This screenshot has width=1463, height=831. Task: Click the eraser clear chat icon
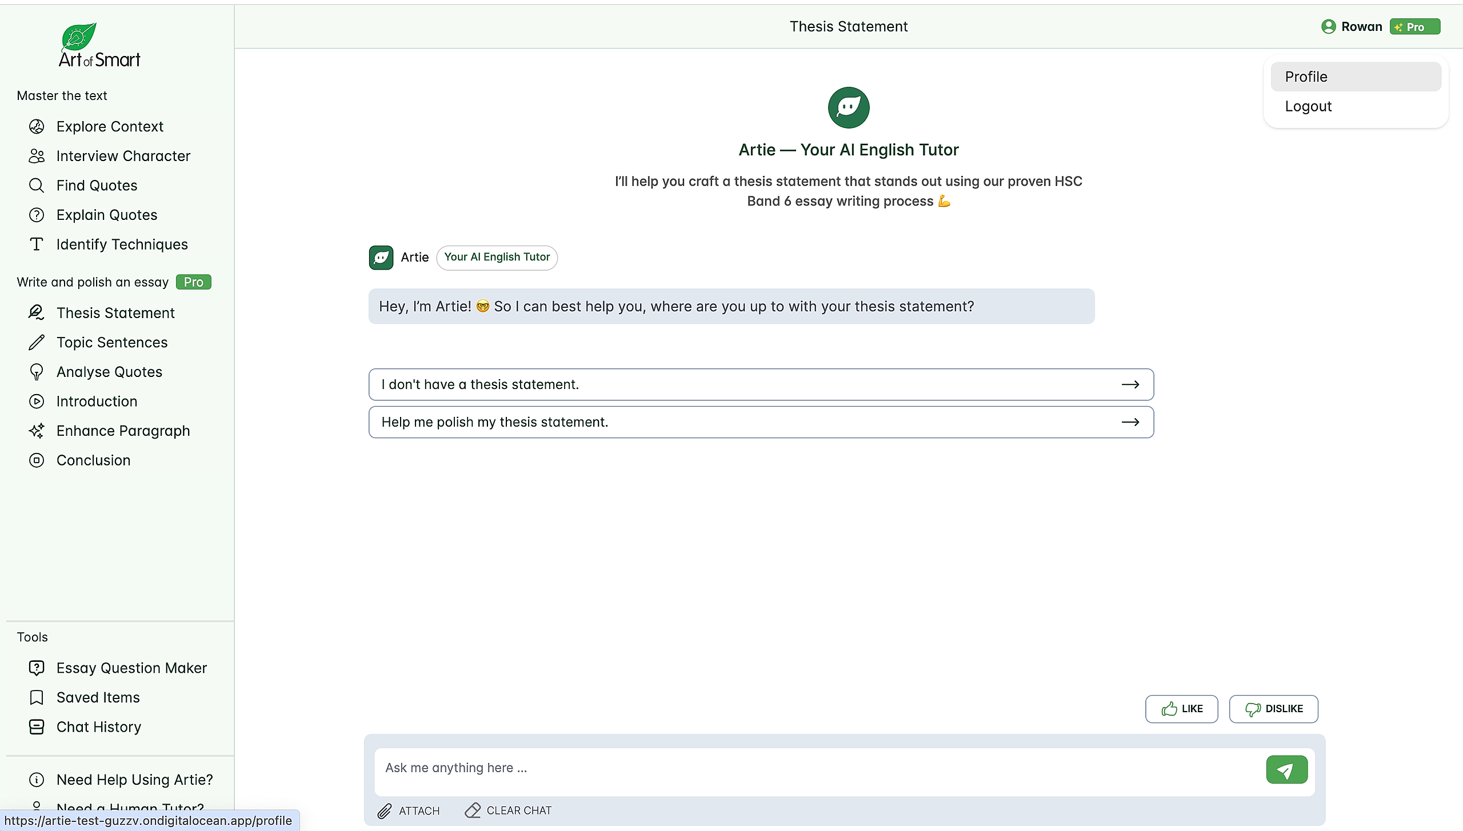tap(473, 810)
